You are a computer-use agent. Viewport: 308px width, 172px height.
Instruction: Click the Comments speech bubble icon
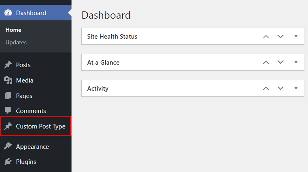tap(8, 111)
